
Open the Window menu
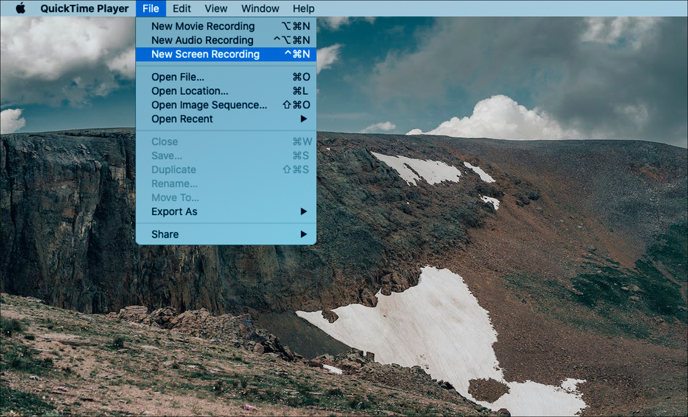260,8
